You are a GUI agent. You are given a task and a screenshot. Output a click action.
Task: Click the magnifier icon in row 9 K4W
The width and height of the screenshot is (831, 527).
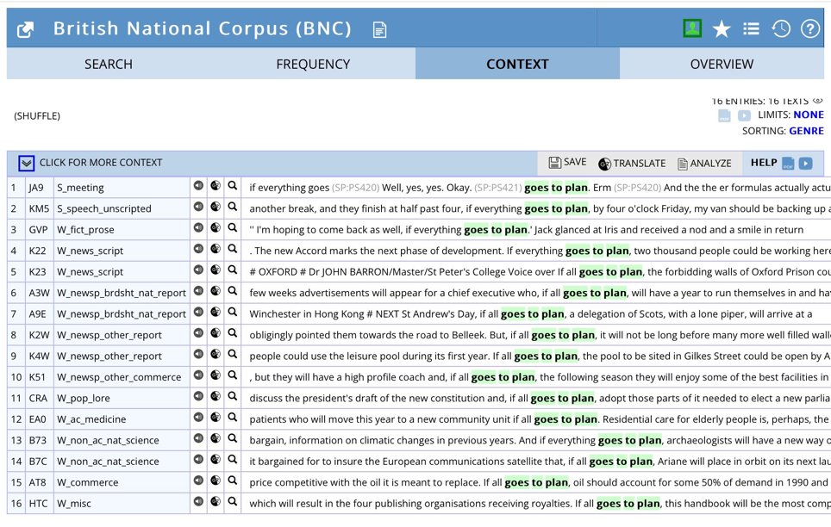(x=232, y=354)
